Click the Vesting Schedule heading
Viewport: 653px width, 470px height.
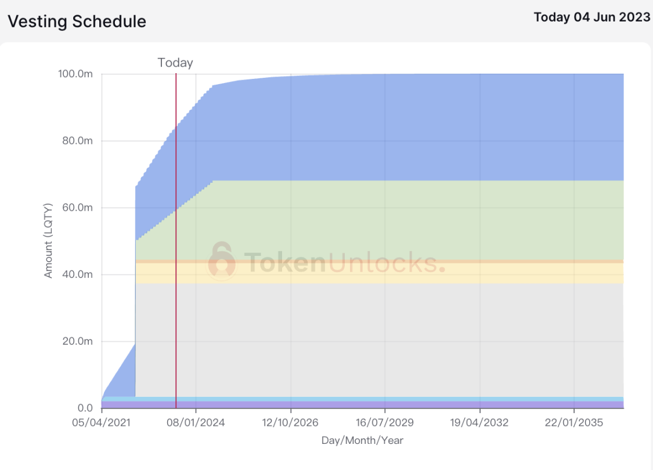(x=77, y=21)
